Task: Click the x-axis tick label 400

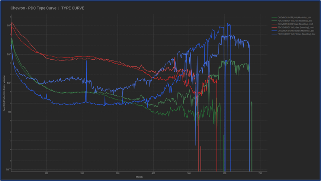Action: tap(153, 173)
